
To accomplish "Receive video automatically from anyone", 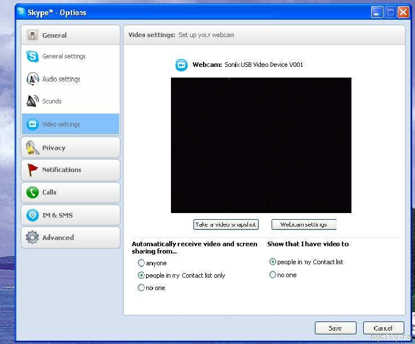I will coord(141,263).
